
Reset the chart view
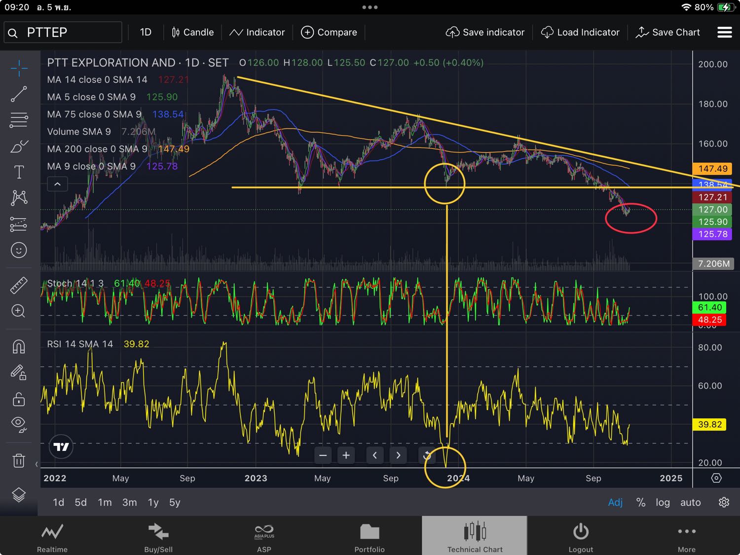click(x=427, y=455)
